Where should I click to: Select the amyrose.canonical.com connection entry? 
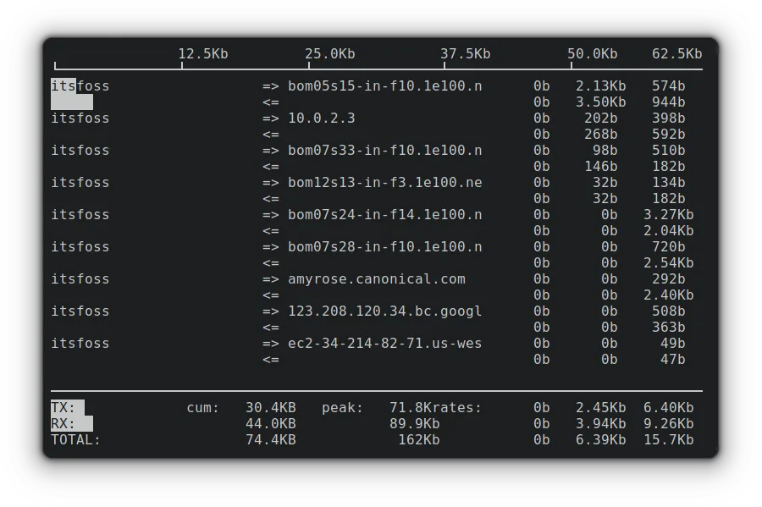click(x=378, y=278)
